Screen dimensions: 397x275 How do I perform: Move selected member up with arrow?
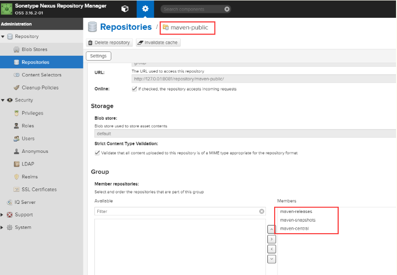tap(271, 229)
